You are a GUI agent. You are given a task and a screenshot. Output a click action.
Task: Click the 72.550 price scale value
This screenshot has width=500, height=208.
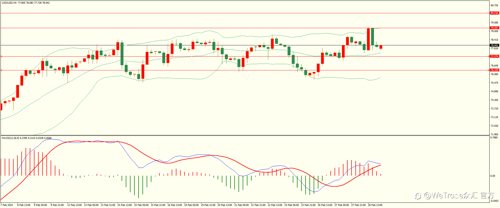[495, 126]
